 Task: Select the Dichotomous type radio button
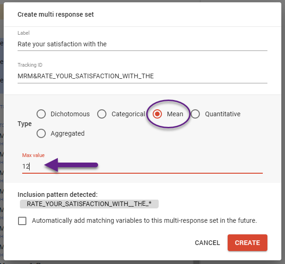(x=41, y=114)
